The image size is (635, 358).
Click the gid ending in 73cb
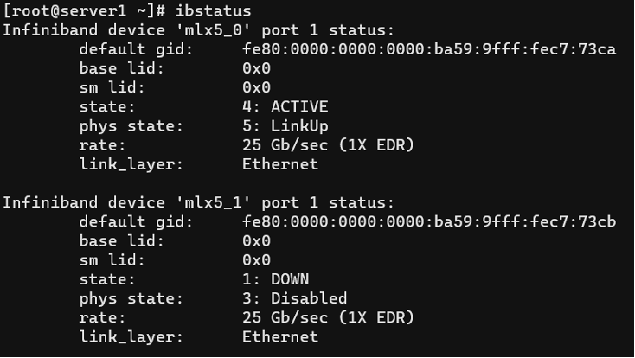(x=429, y=221)
